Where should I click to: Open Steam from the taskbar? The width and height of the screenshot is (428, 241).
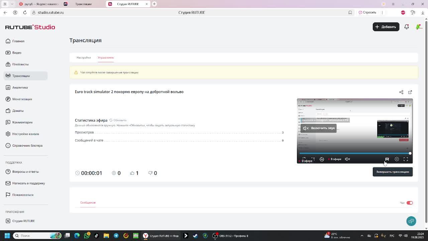(195, 236)
